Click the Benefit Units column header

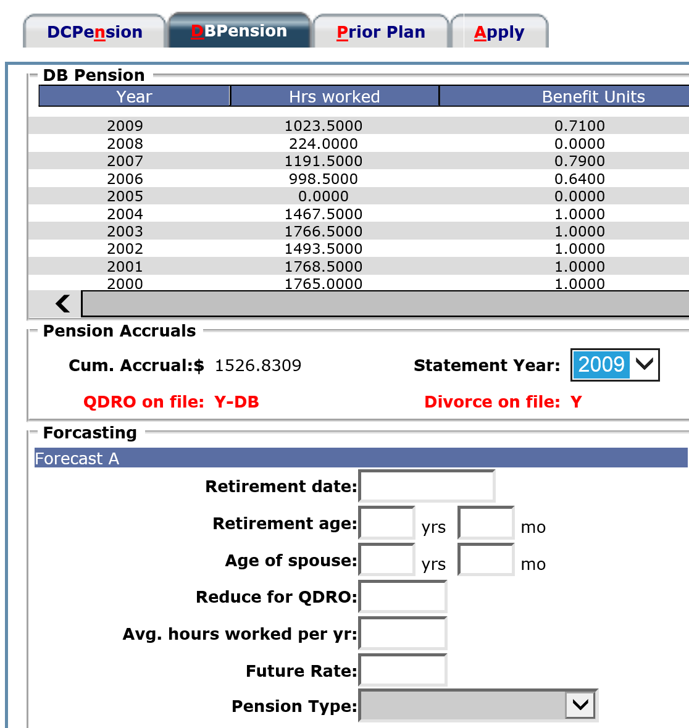tap(593, 96)
